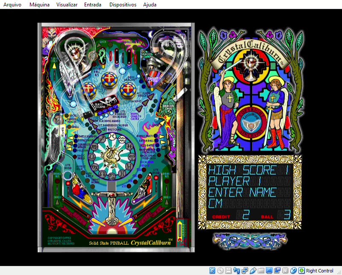
Task: Open the Ajuda help menu
Action: point(149,5)
